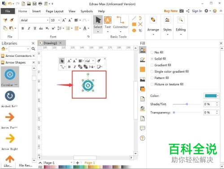224x169 pixels.
Task: Adjust the Transparency slider
Action: [x=174, y=113]
